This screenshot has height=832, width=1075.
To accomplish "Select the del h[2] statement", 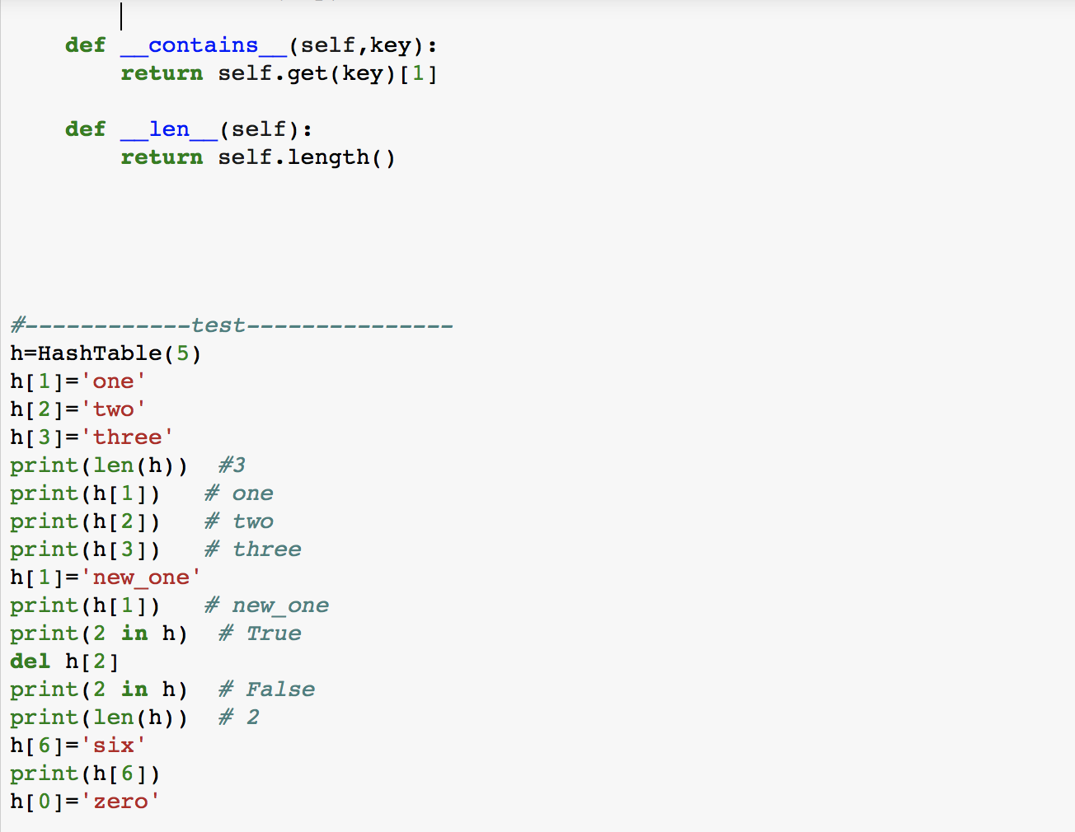I will [x=64, y=661].
